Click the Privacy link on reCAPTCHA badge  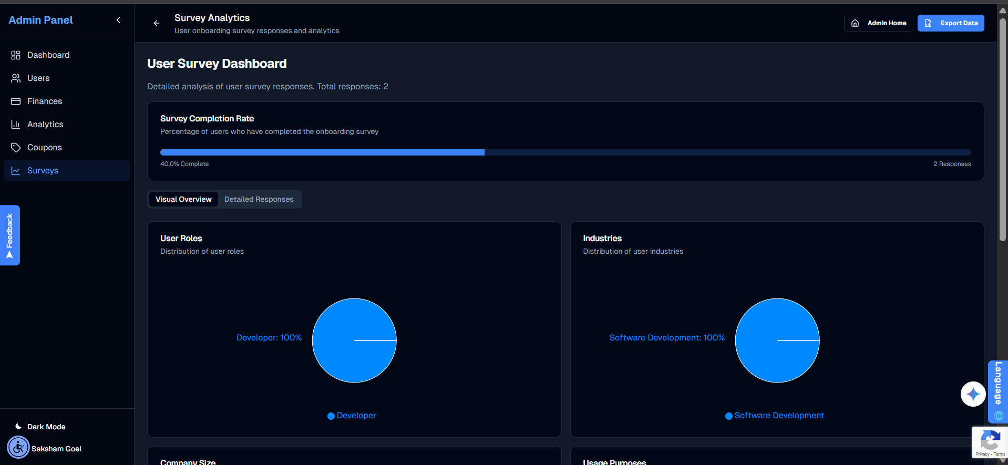[x=982, y=454]
